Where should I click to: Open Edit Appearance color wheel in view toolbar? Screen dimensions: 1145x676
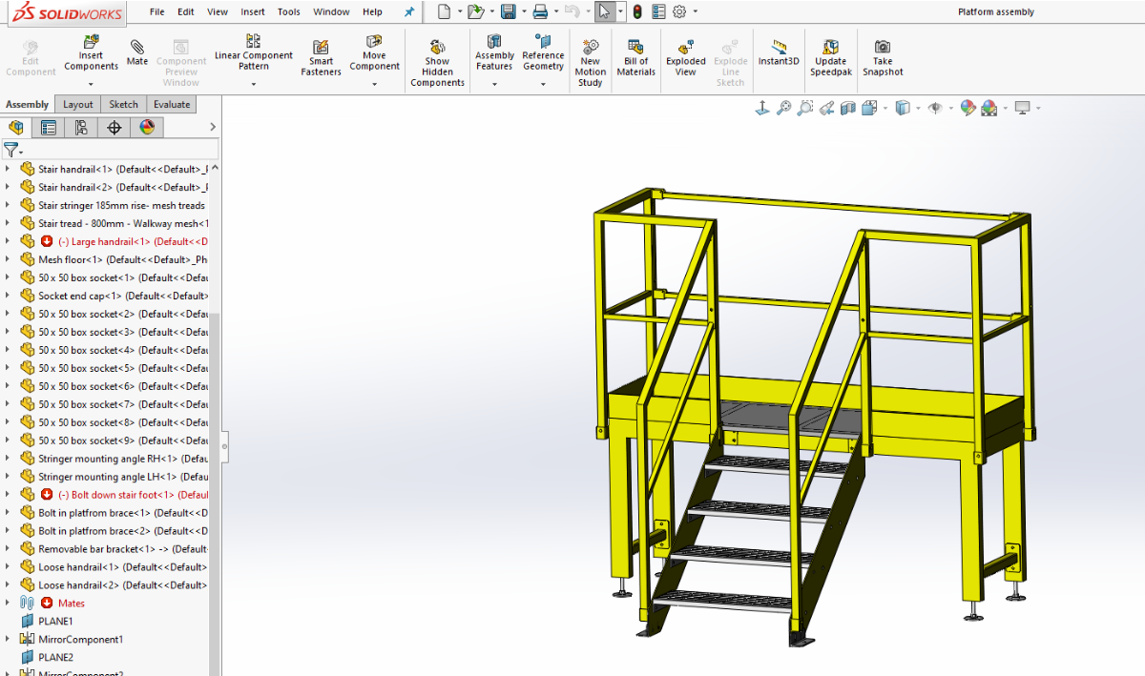[x=968, y=109]
